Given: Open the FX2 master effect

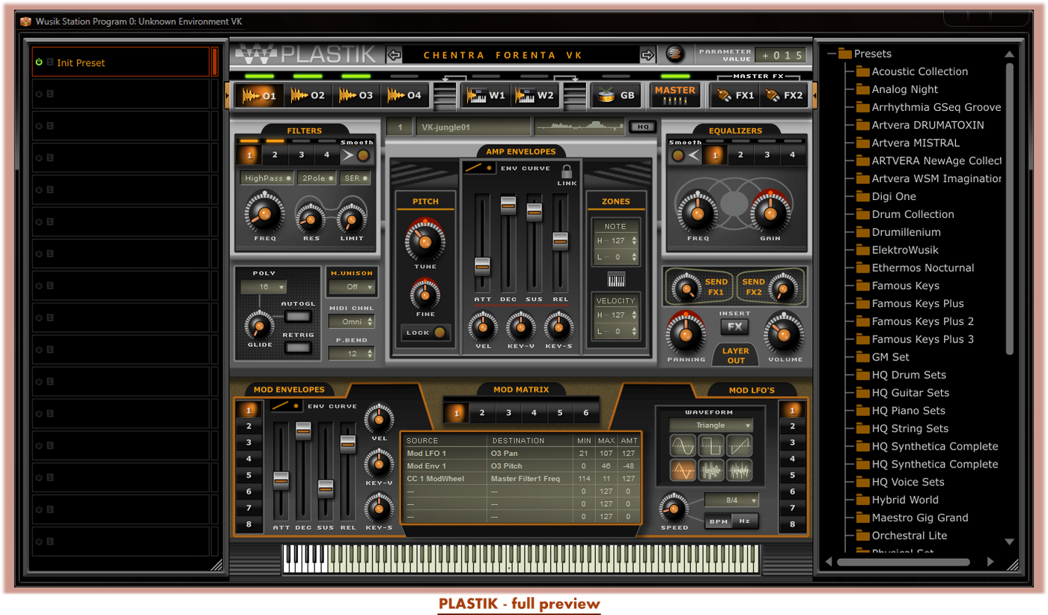Looking at the screenshot, I should point(784,95).
